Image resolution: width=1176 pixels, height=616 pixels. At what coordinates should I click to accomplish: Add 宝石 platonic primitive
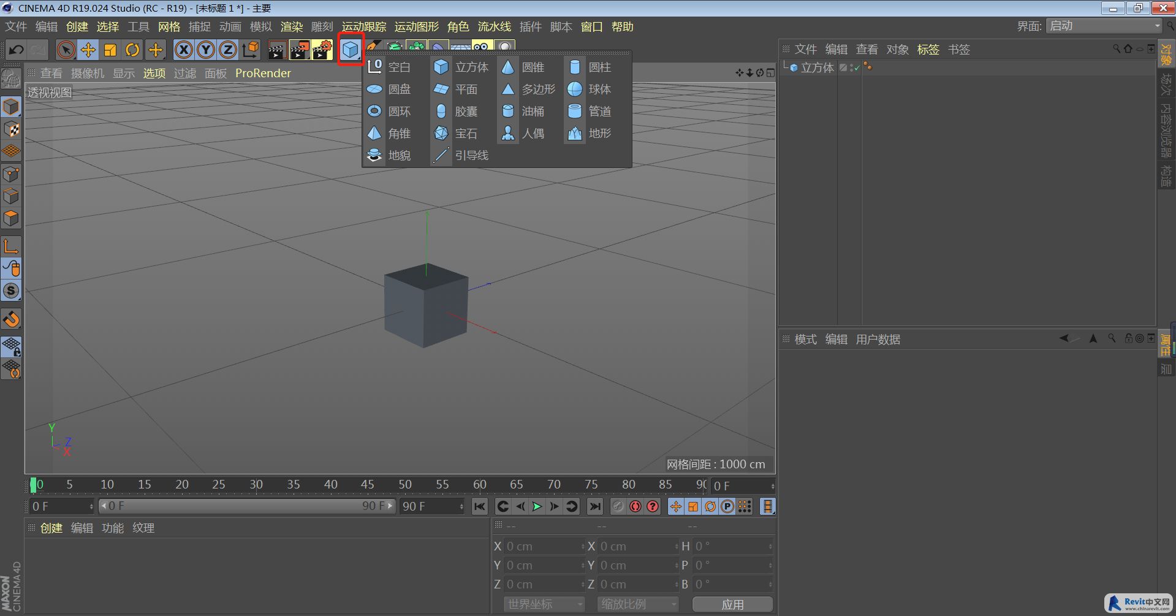(x=456, y=133)
